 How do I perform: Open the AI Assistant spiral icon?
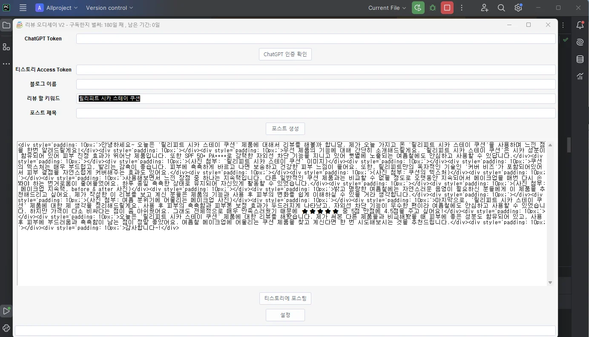(580, 42)
